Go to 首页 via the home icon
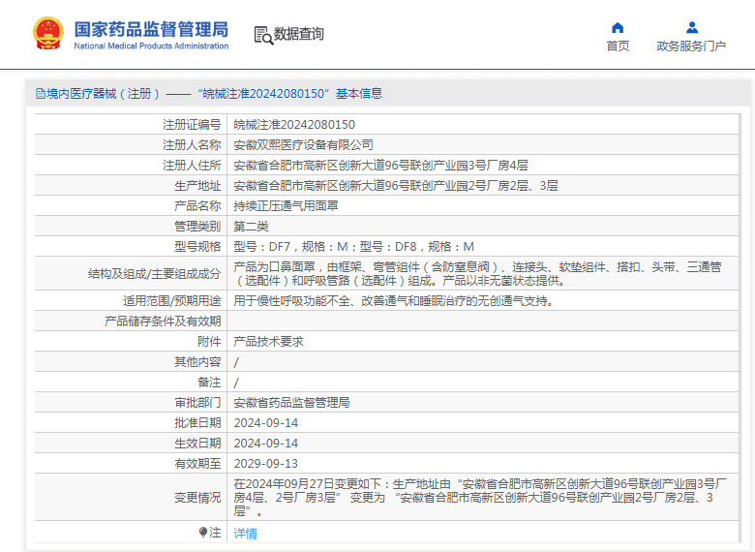This screenshot has width=755, height=552. pyautogui.click(x=618, y=27)
